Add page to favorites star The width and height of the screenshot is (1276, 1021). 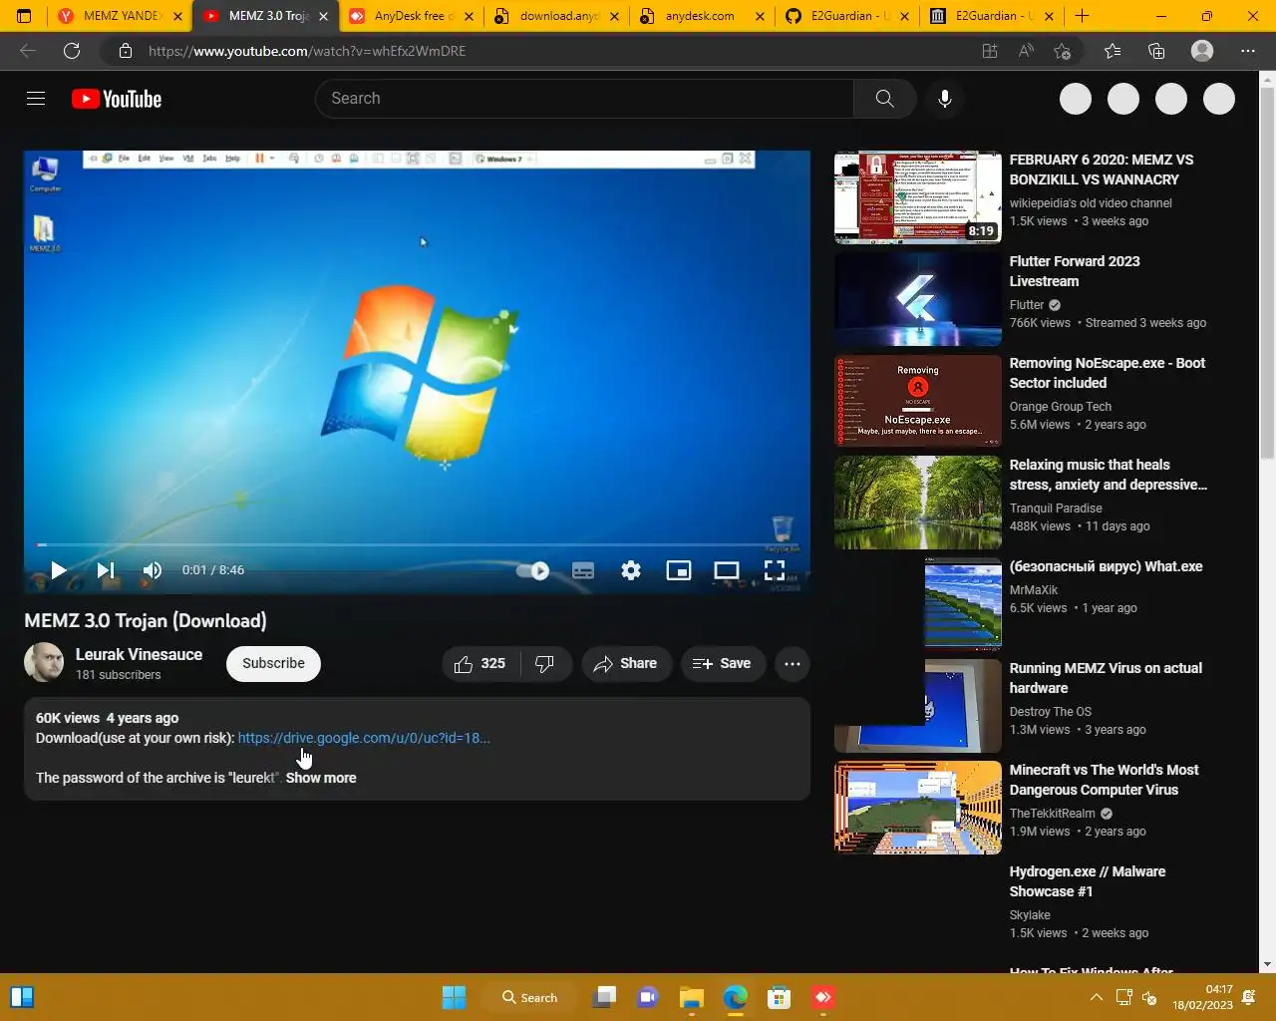pyautogui.click(x=1063, y=51)
